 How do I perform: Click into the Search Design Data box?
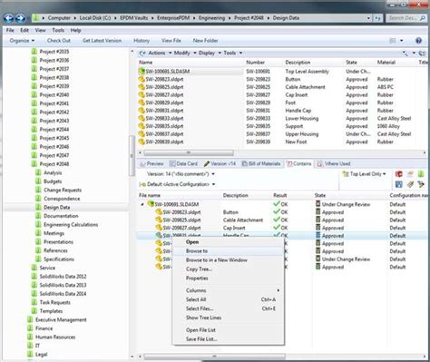[406, 18]
